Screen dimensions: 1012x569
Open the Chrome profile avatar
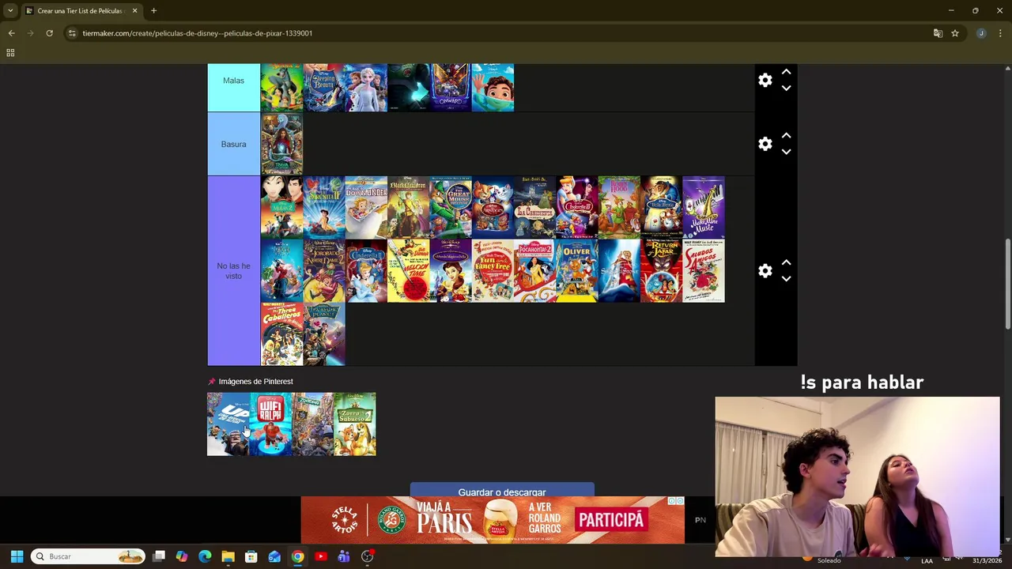pos(981,33)
